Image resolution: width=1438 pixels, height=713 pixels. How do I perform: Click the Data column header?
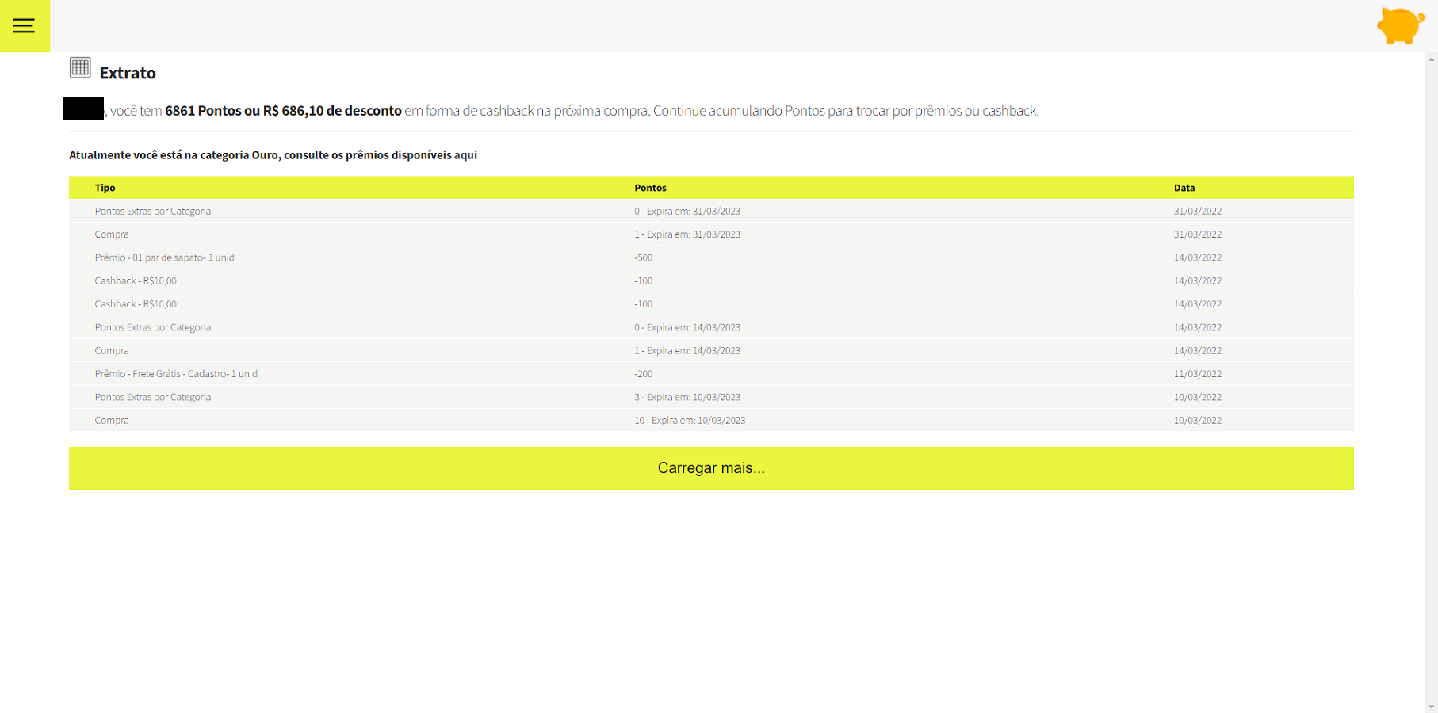click(1184, 188)
